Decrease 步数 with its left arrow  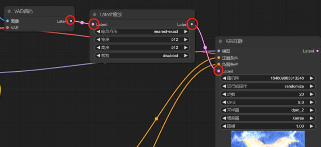[x=224, y=94]
